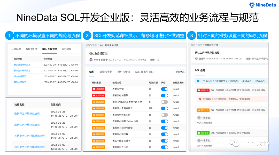Image resolution: width=279 pixels, height=155 pixels.
Task: Click timestamp 2023-03-07 14:00:30(UTC +08:00)
Action: 61,82
